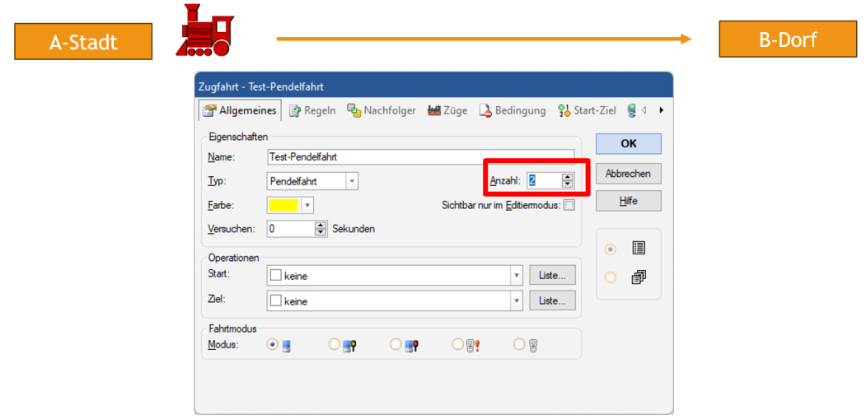The width and height of the screenshot is (866, 419).
Task: Select the Fahrtmodus radio with red exclamation mark
Action: tap(458, 345)
